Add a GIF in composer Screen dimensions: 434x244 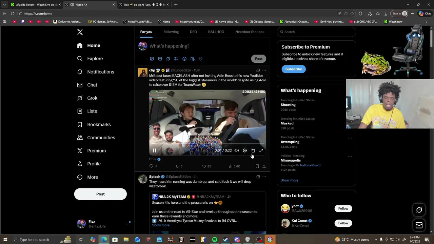coord(160,59)
